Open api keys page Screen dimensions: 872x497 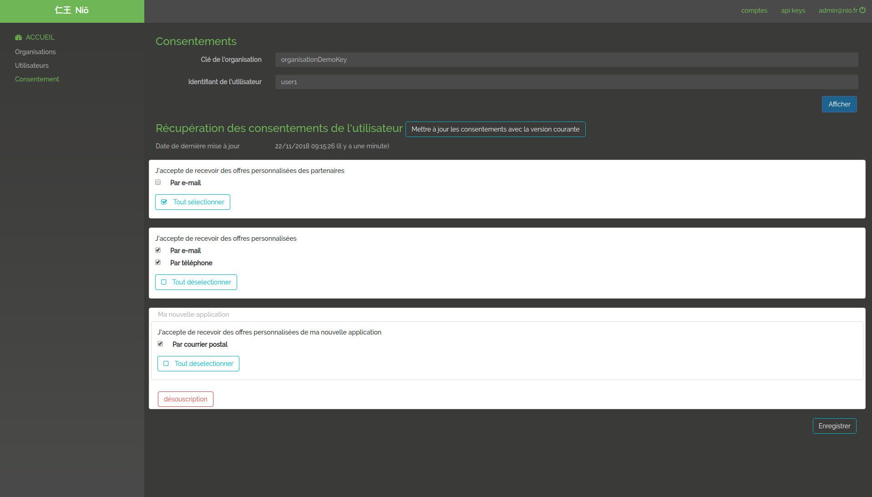pos(792,10)
